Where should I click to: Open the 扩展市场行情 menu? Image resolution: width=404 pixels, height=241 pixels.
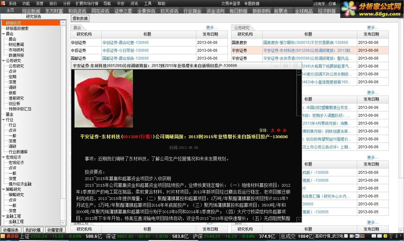click(x=87, y=3)
